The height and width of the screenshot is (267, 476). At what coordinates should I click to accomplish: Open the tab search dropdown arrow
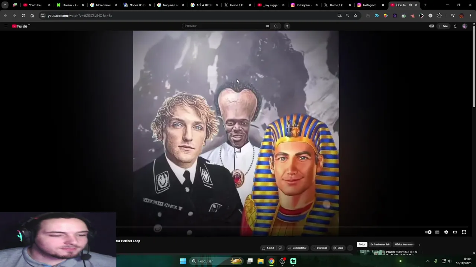click(5, 5)
